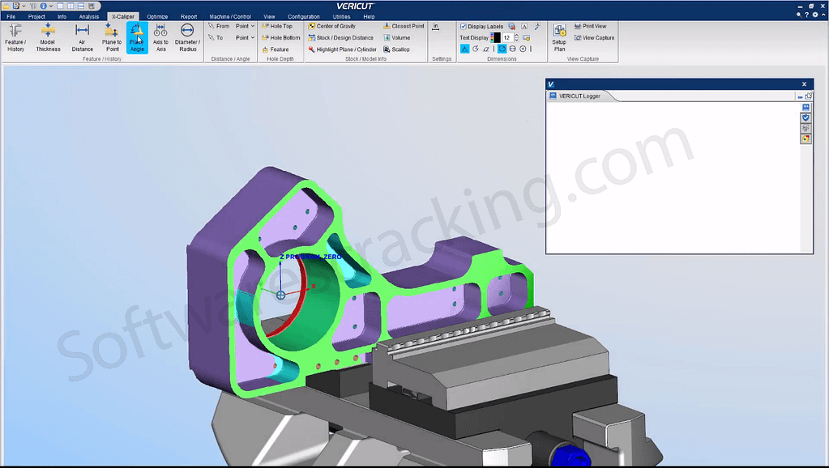Switch to the Optimize tab
This screenshot has height=468, width=829.
pos(157,16)
